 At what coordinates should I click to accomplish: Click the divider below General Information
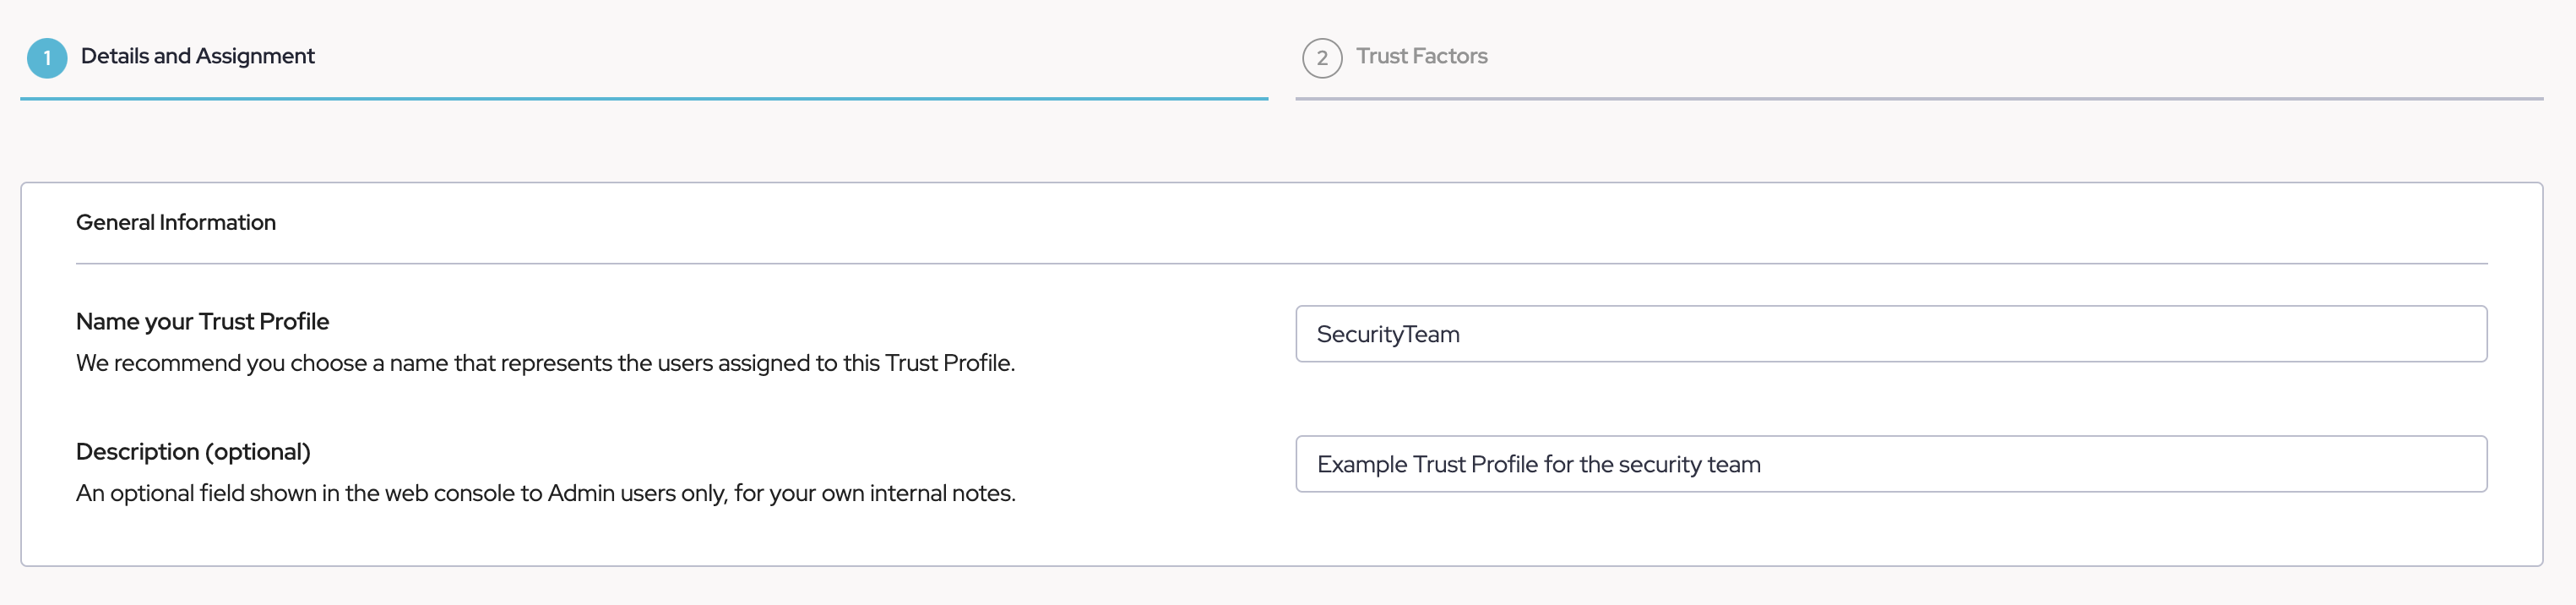(x=1280, y=264)
